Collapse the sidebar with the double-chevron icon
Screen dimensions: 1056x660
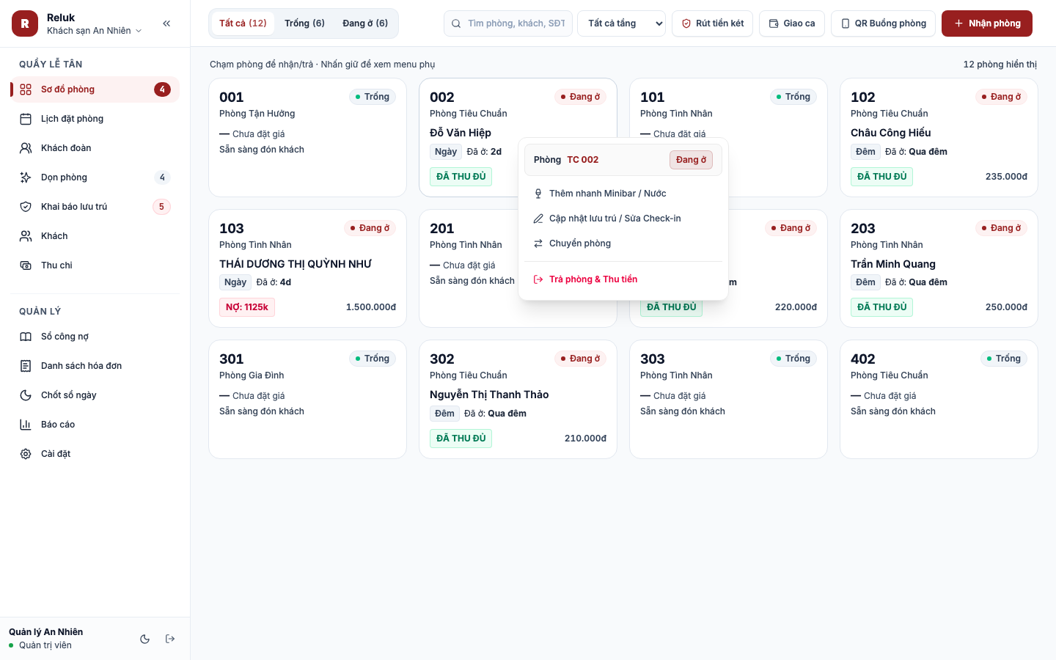(x=166, y=23)
